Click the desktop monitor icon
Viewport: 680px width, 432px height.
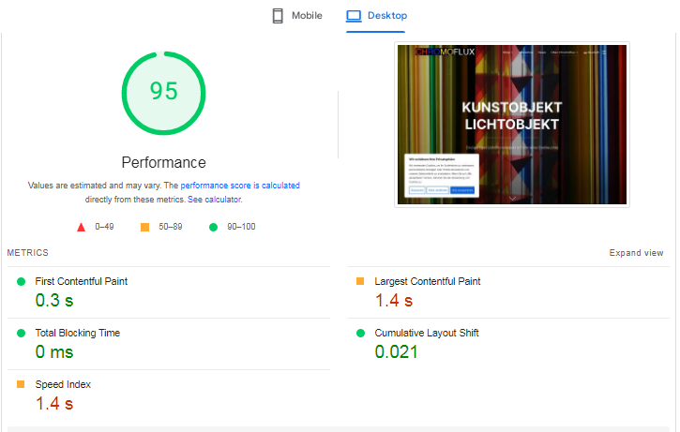354,16
